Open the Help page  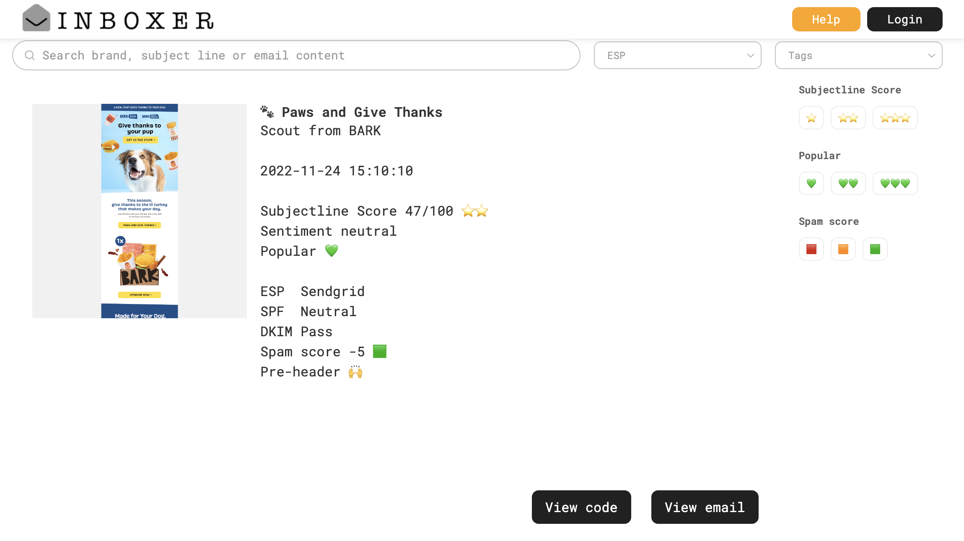(x=826, y=19)
